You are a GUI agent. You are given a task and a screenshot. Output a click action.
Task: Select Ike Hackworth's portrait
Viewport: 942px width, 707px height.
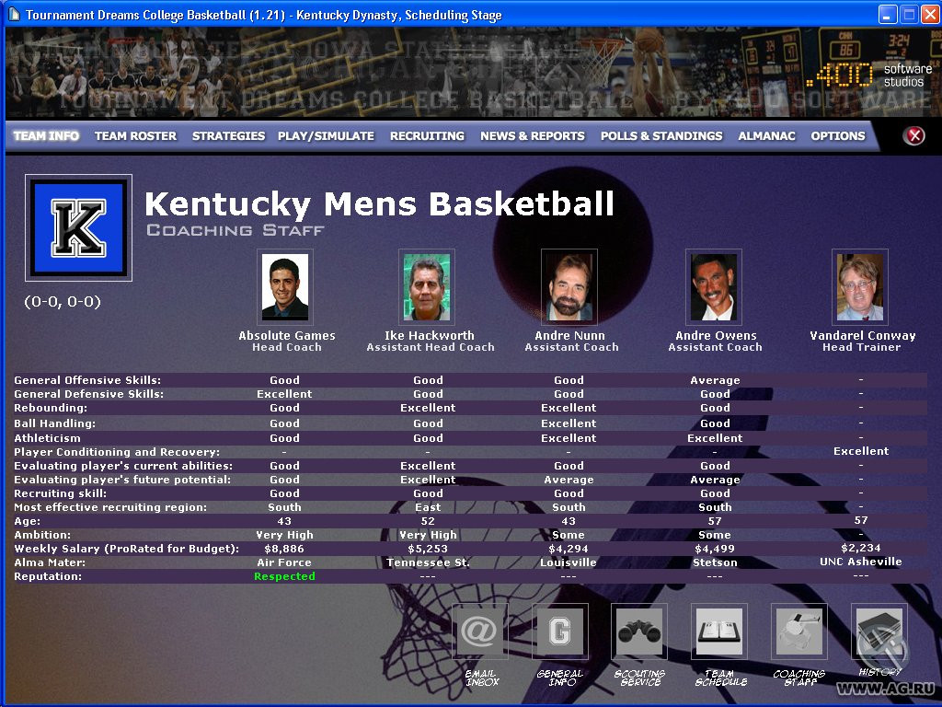(427, 287)
